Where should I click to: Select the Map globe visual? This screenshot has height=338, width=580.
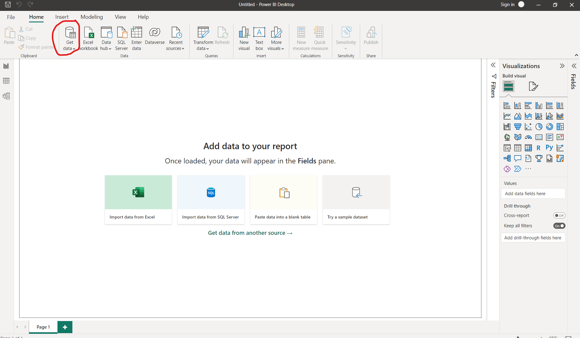[x=507, y=137]
